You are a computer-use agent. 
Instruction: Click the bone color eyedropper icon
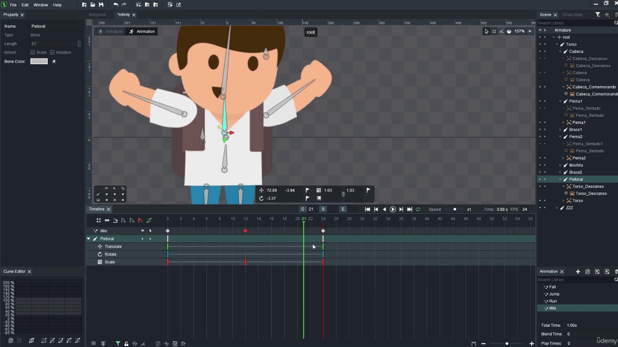click(54, 61)
